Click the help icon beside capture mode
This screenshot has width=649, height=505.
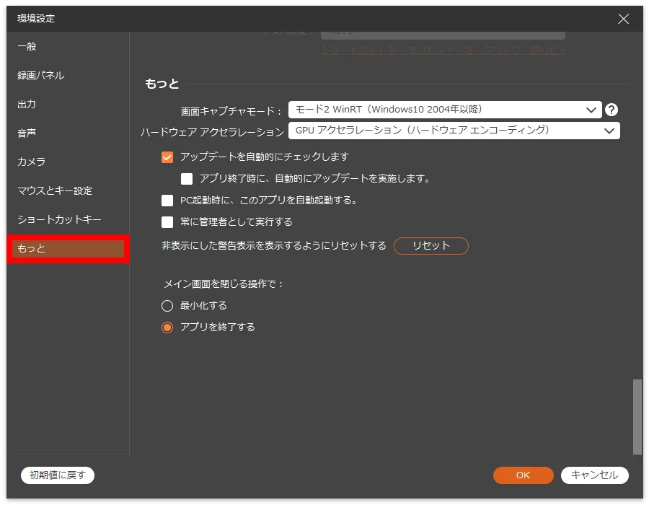612,110
